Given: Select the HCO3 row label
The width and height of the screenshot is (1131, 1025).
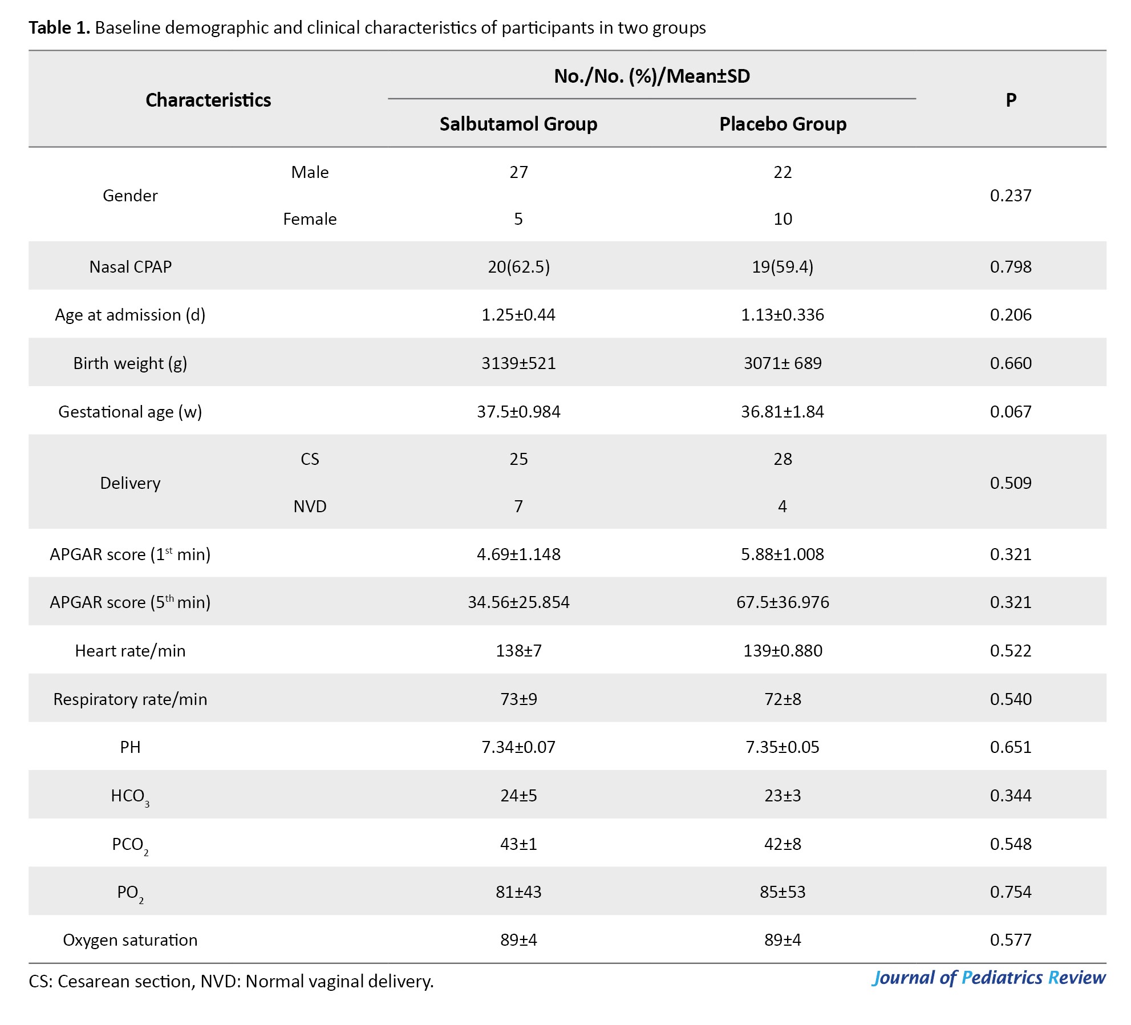Looking at the screenshot, I should (130, 796).
